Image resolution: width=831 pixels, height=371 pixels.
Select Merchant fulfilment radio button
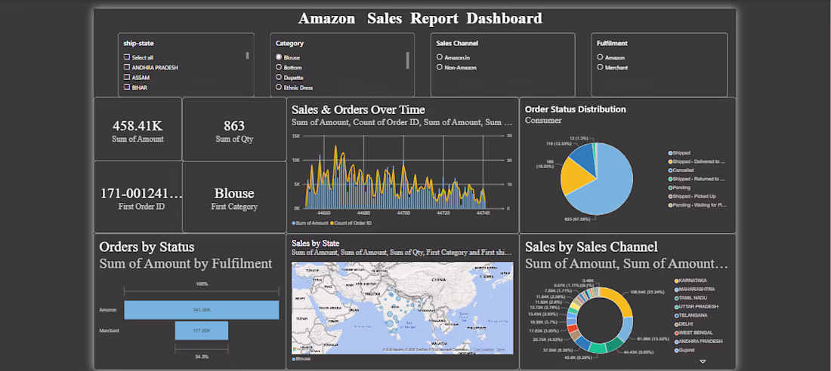pos(600,67)
